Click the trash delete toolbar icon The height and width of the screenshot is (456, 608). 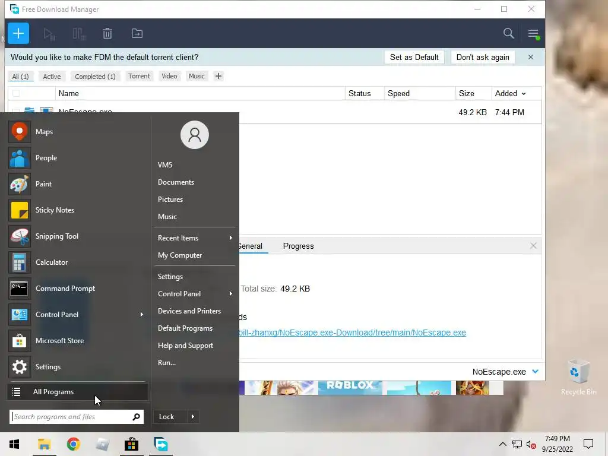tap(107, 34)
